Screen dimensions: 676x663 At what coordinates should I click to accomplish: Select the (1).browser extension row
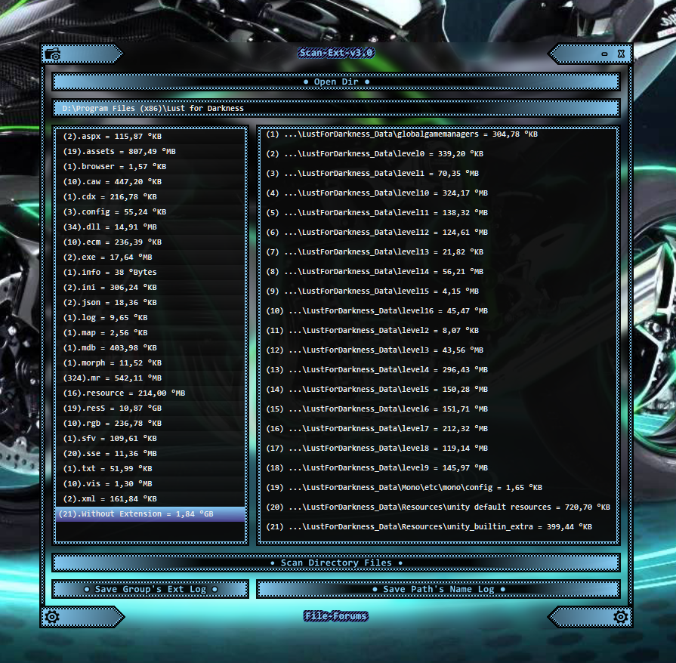point(150,166)
